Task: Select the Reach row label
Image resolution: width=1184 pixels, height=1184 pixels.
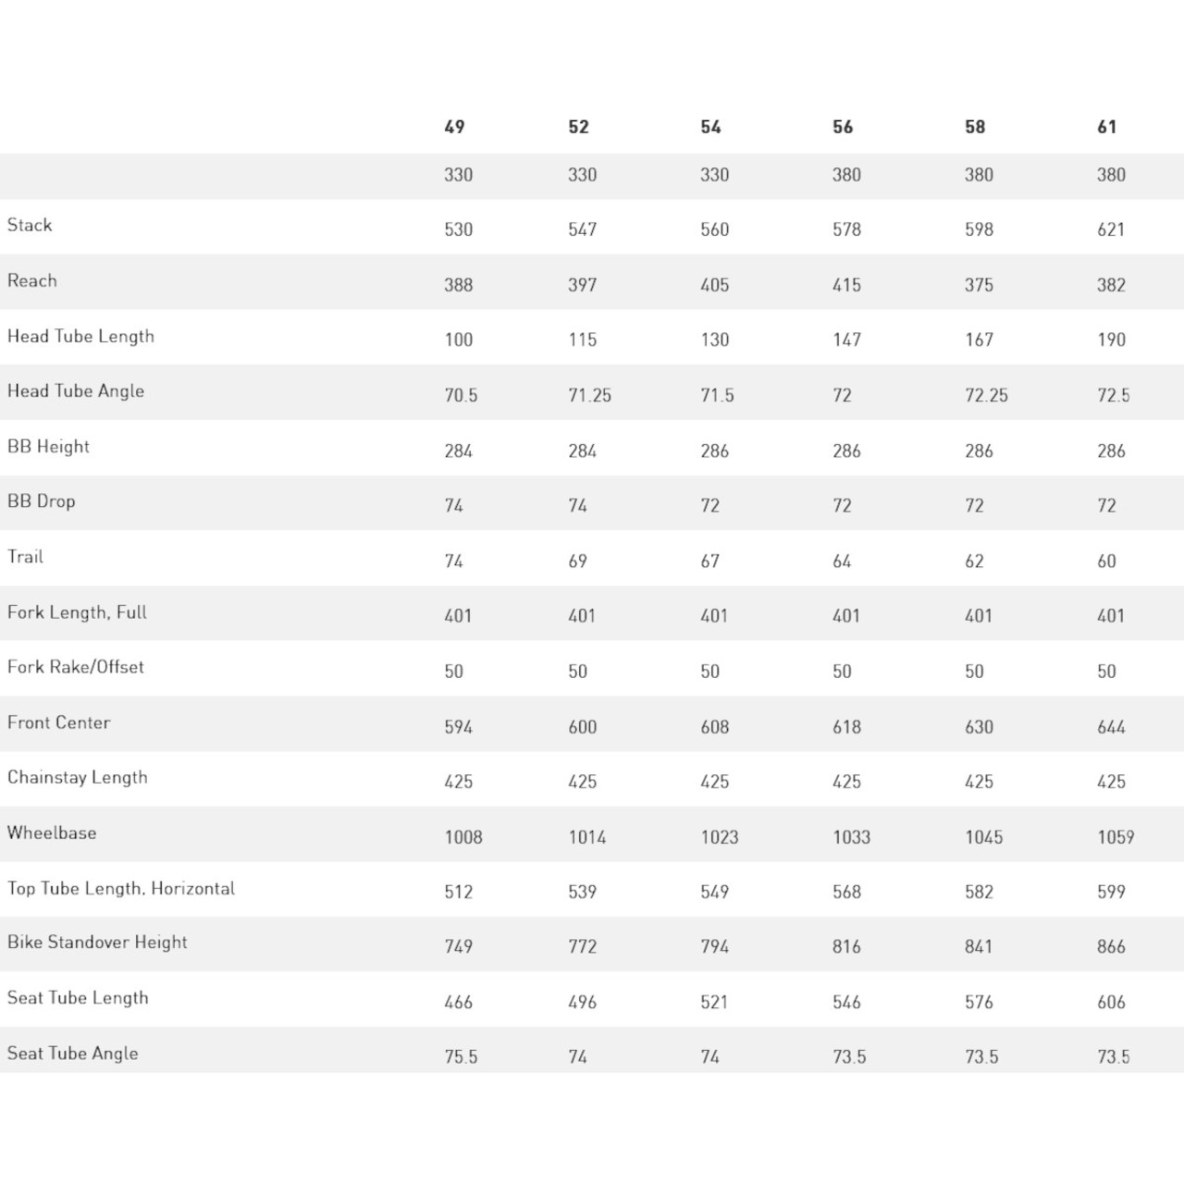Action: 32,280
